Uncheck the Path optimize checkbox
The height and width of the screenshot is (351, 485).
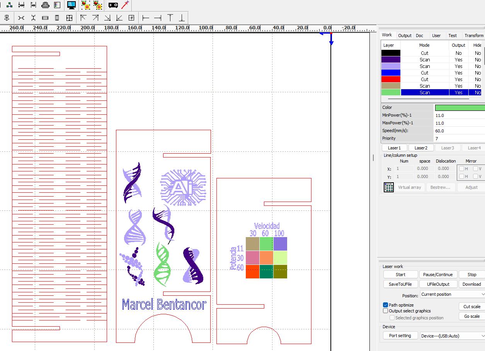[x=385, y=305]
